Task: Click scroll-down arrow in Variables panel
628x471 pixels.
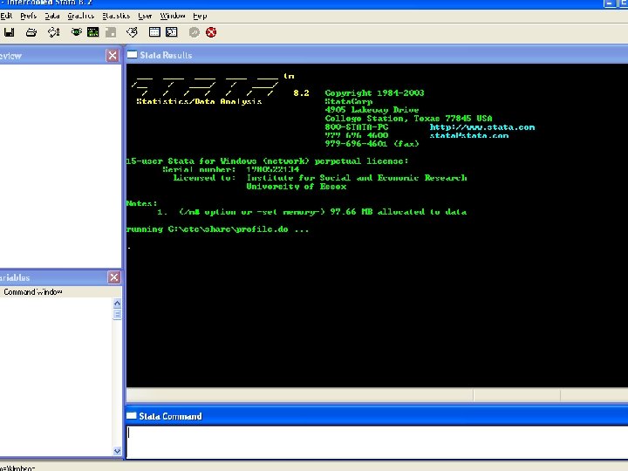Action: pos(117,451)
